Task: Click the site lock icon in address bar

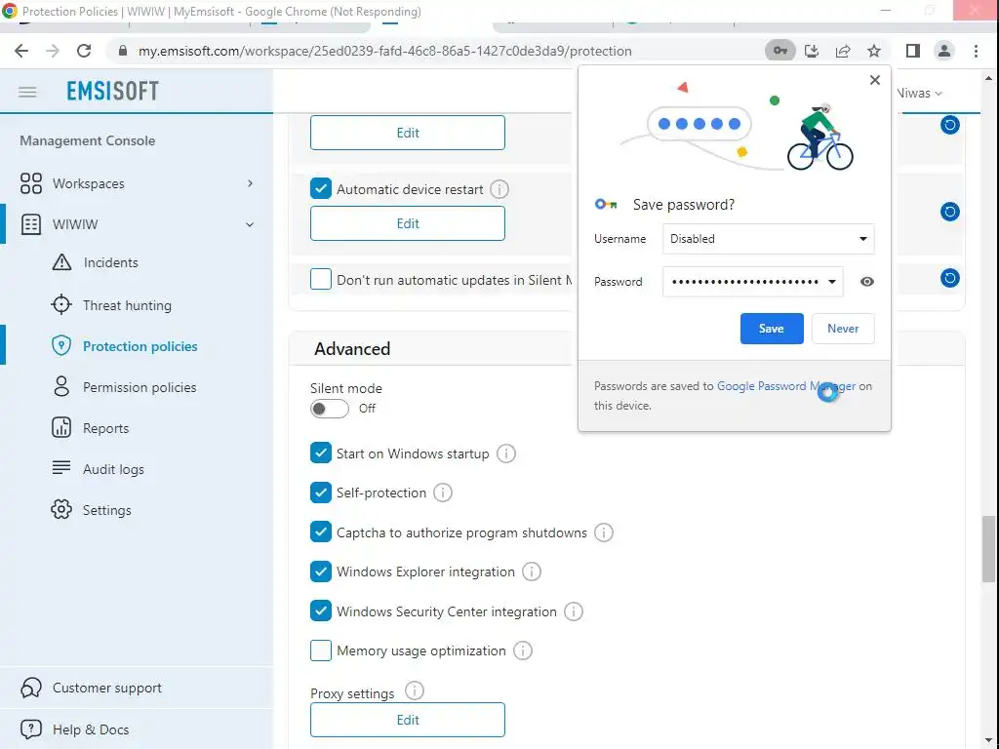Action: click(x=123, y=51)
